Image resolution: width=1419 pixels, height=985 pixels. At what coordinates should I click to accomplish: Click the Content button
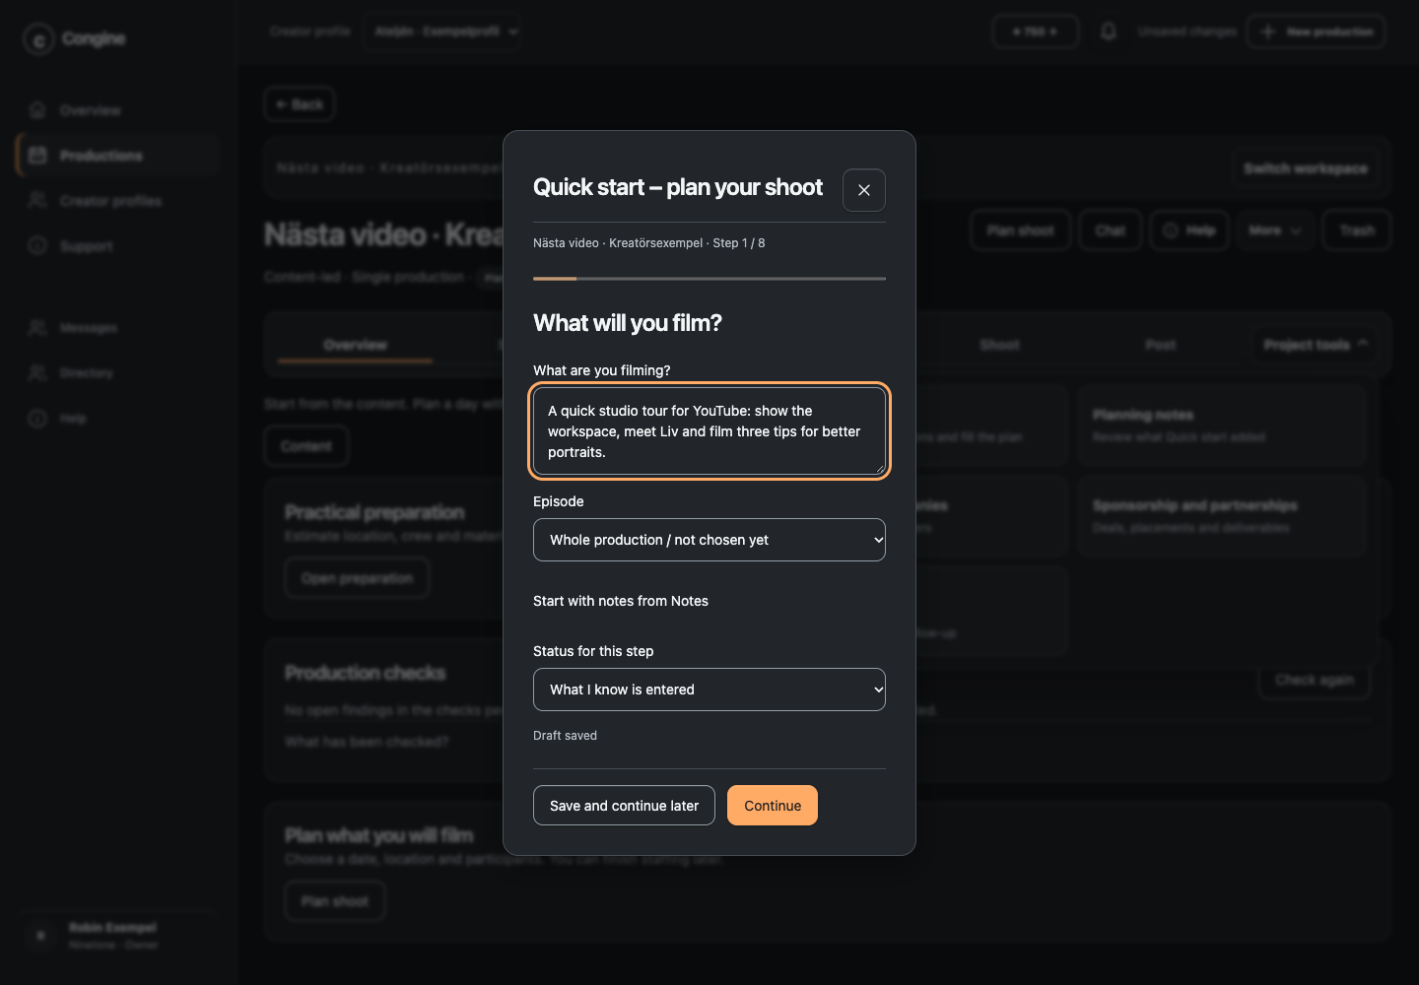coord(306,446)
